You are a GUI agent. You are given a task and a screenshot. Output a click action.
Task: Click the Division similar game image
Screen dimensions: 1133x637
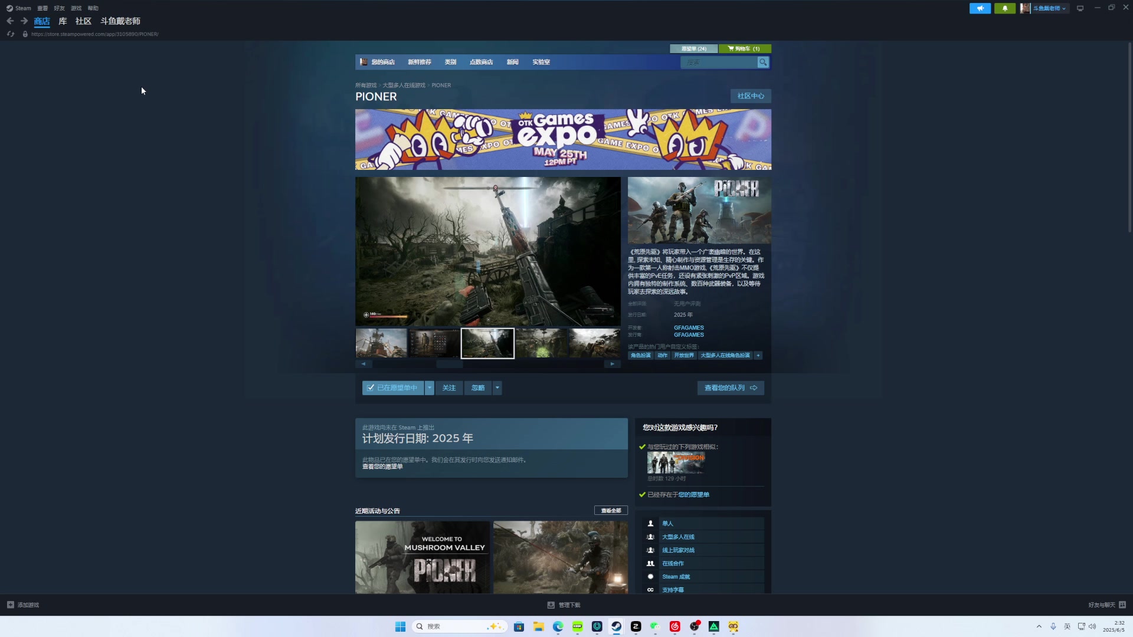click(676, 462)
